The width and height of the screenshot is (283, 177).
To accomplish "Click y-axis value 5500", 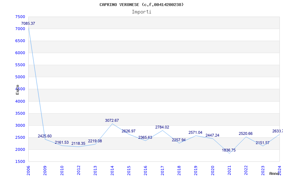I will click(20, 65).
